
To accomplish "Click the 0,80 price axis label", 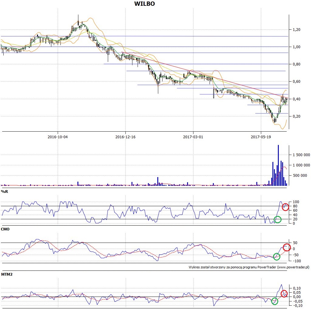I will tap(296, 64).
